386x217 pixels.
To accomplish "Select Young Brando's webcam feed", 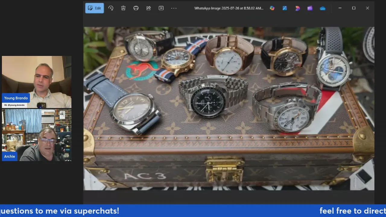I will pos(37,82).
